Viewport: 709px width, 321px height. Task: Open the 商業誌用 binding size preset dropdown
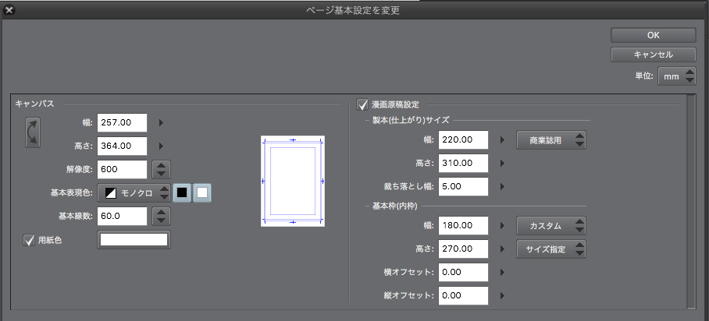point(550,140)
